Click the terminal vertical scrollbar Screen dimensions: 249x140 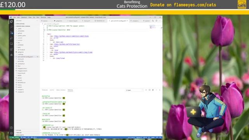(162, 134)
